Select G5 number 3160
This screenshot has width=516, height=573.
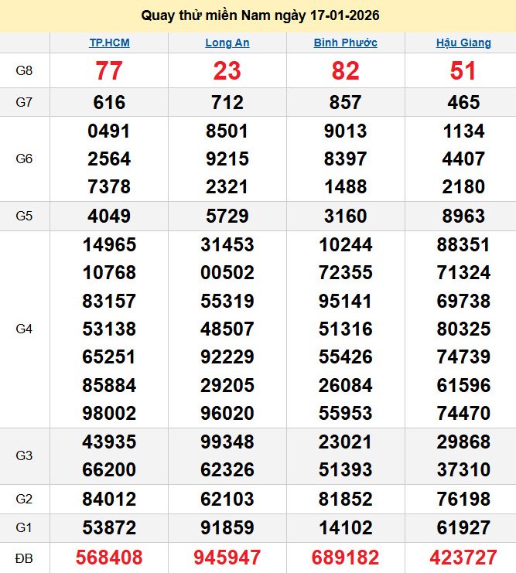pos(345,216)
